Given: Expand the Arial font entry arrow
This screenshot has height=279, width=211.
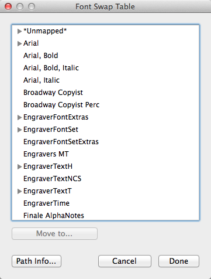Looking at the screenshot, I should 19,43.
